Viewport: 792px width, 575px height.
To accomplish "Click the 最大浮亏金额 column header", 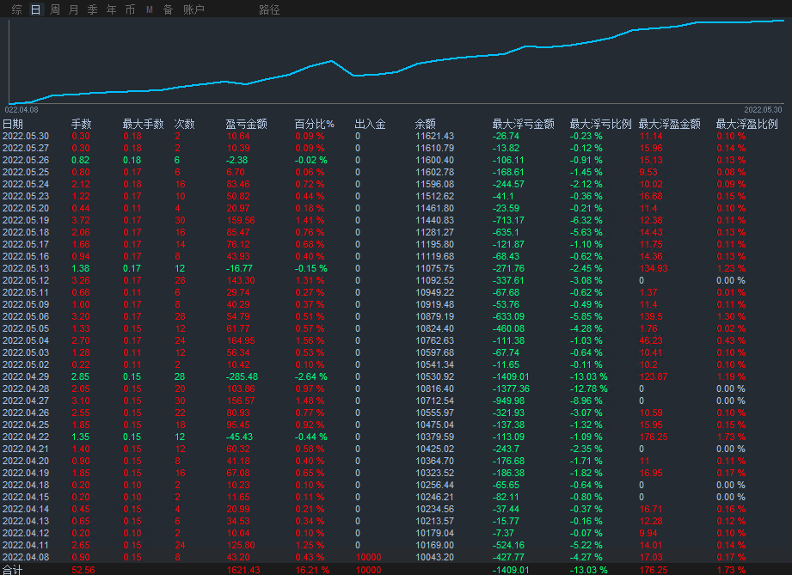I will point(523,124).
